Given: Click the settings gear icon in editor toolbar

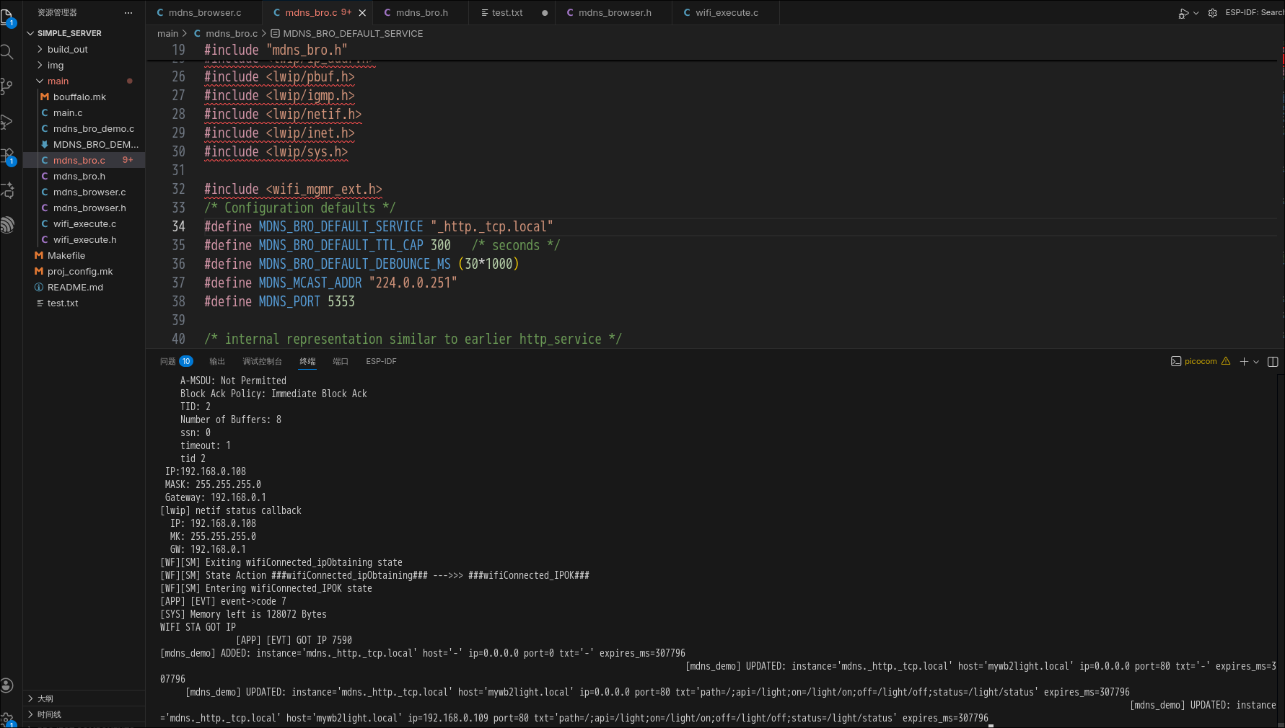Looking at the screenshot, I should click(1212, 13).
